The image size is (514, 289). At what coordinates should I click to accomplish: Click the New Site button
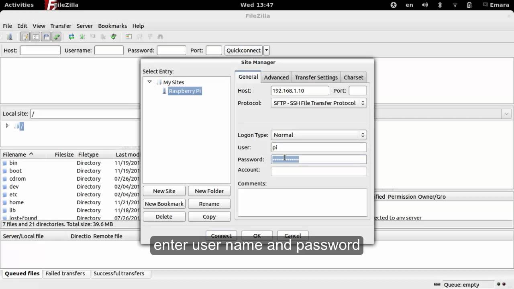click(x=164, y=191)
